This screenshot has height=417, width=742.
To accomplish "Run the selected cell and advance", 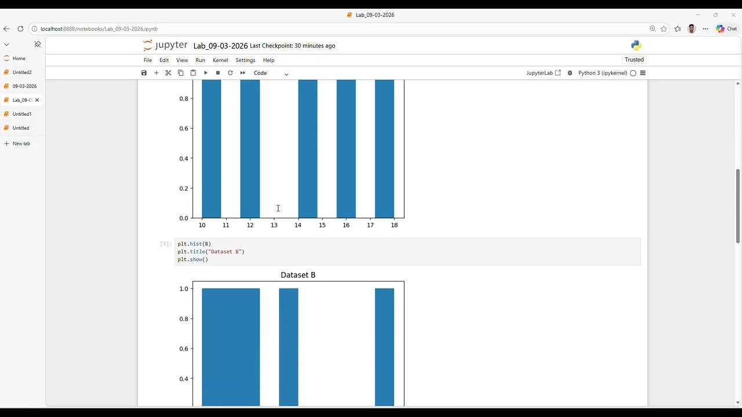I will 205,73.
